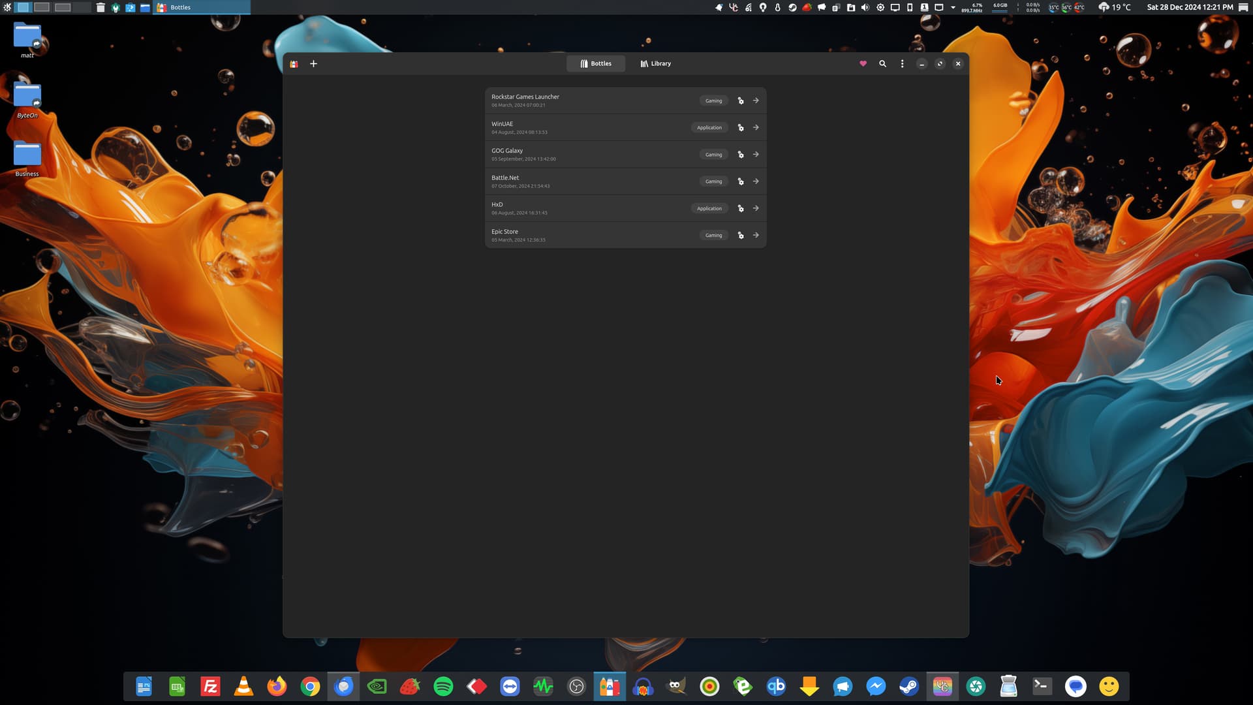
Task: Click the arrow on the HxD row
Action: pos(756,208)
